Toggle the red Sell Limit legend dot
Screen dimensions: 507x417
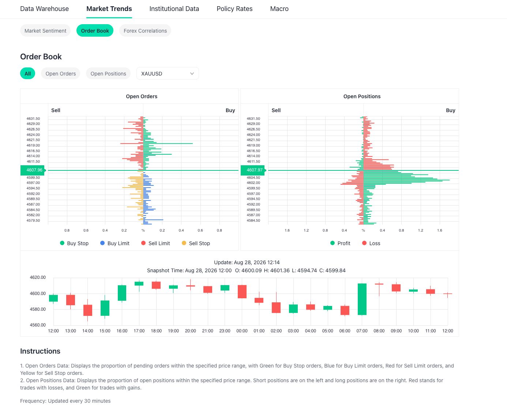(143, 243)
